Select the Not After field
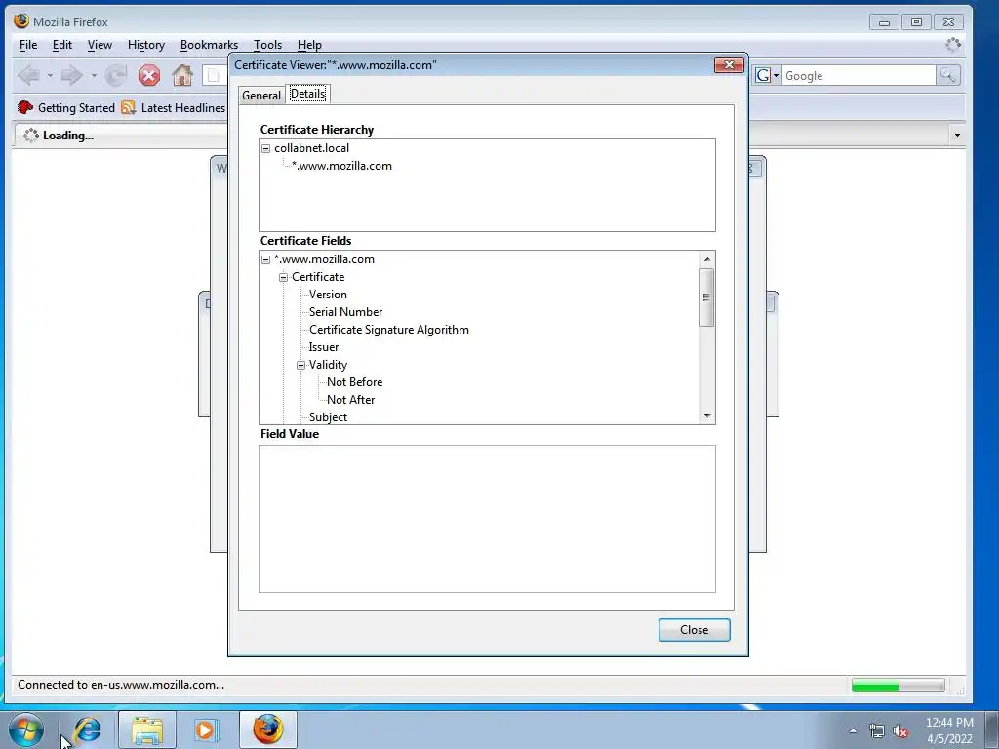 [x=350, y=399]
